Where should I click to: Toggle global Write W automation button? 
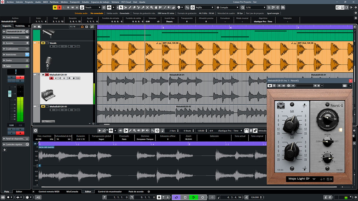coord(72,7)
